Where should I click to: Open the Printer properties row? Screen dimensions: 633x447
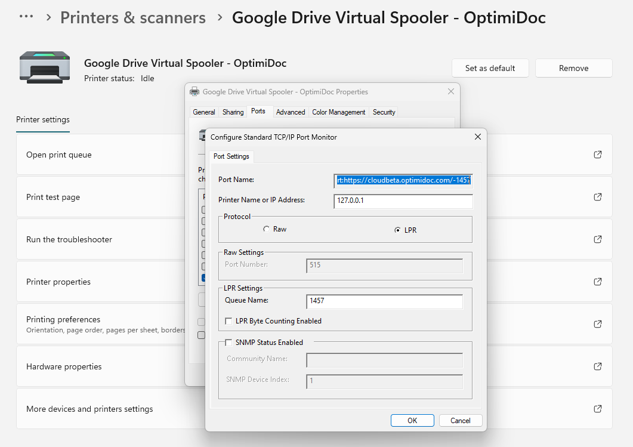pyautogui.click(x=314, y=282)
